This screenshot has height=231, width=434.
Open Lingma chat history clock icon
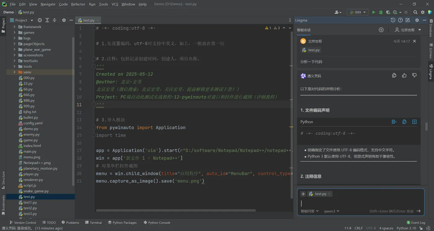pos(393,20)
